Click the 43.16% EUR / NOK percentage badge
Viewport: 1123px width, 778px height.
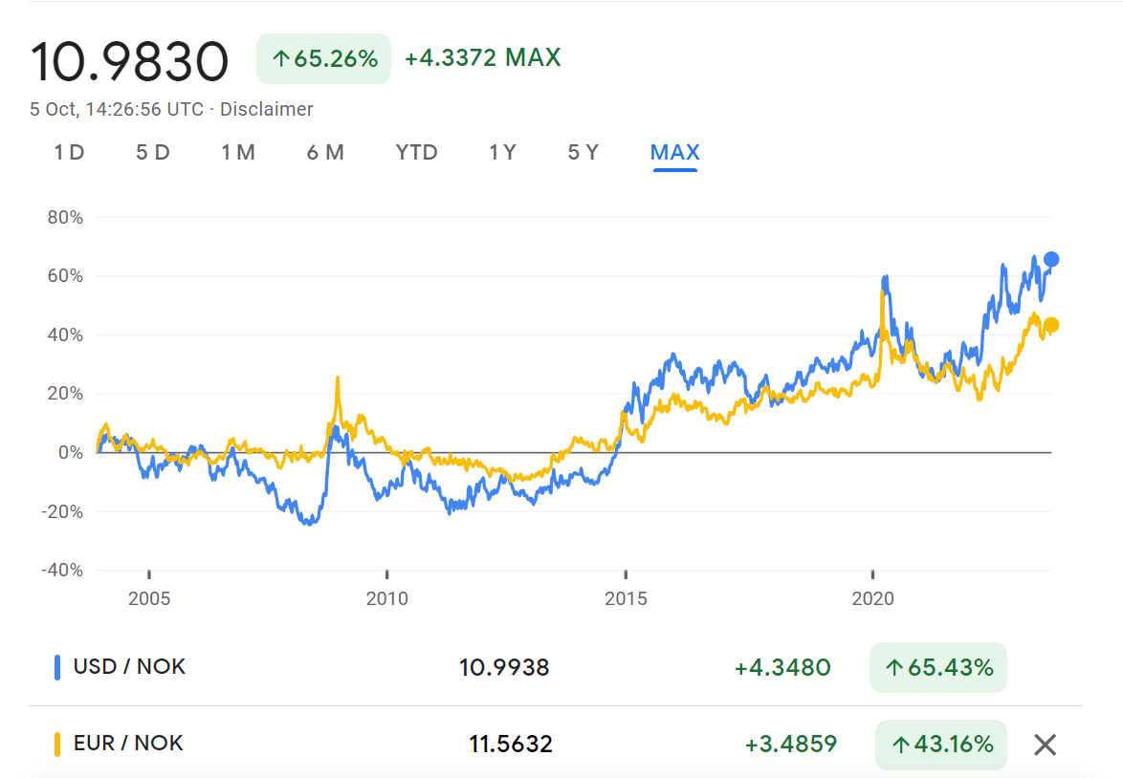[x=941, y=745]
